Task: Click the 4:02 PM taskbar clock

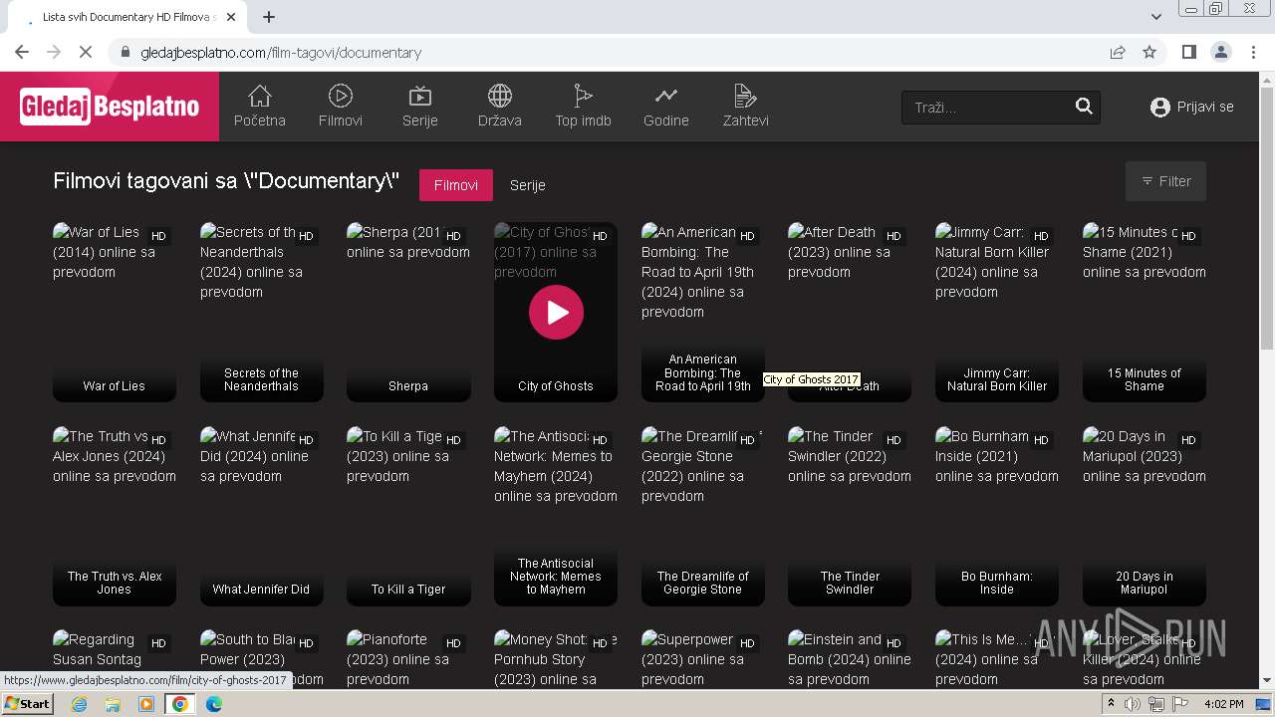Action: [1223, 704]
